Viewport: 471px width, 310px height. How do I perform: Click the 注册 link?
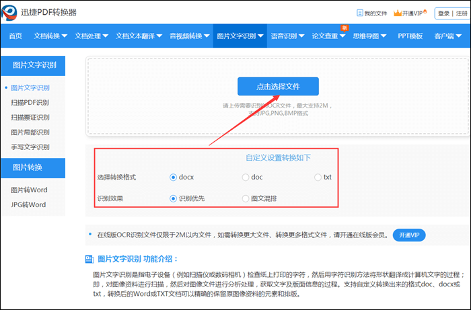click(x=462, y=13)
